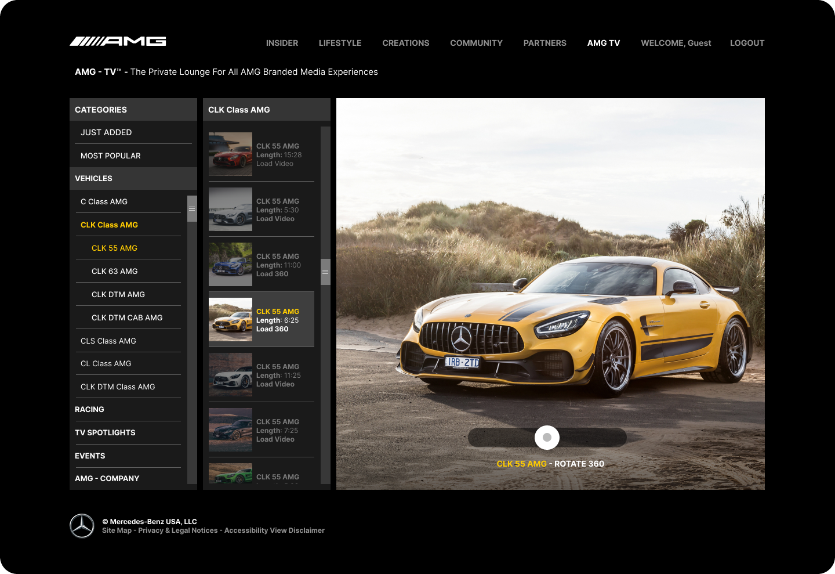835x574 pixels.
Task: Collapse the VEHICLES section header
Action: (x=133, y=178)
